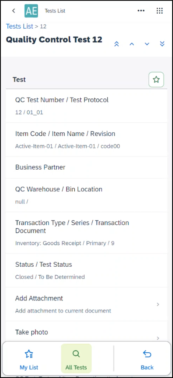Expand the Add Attachment row chevron
The image size is (173, 378).
coord(158,304)
